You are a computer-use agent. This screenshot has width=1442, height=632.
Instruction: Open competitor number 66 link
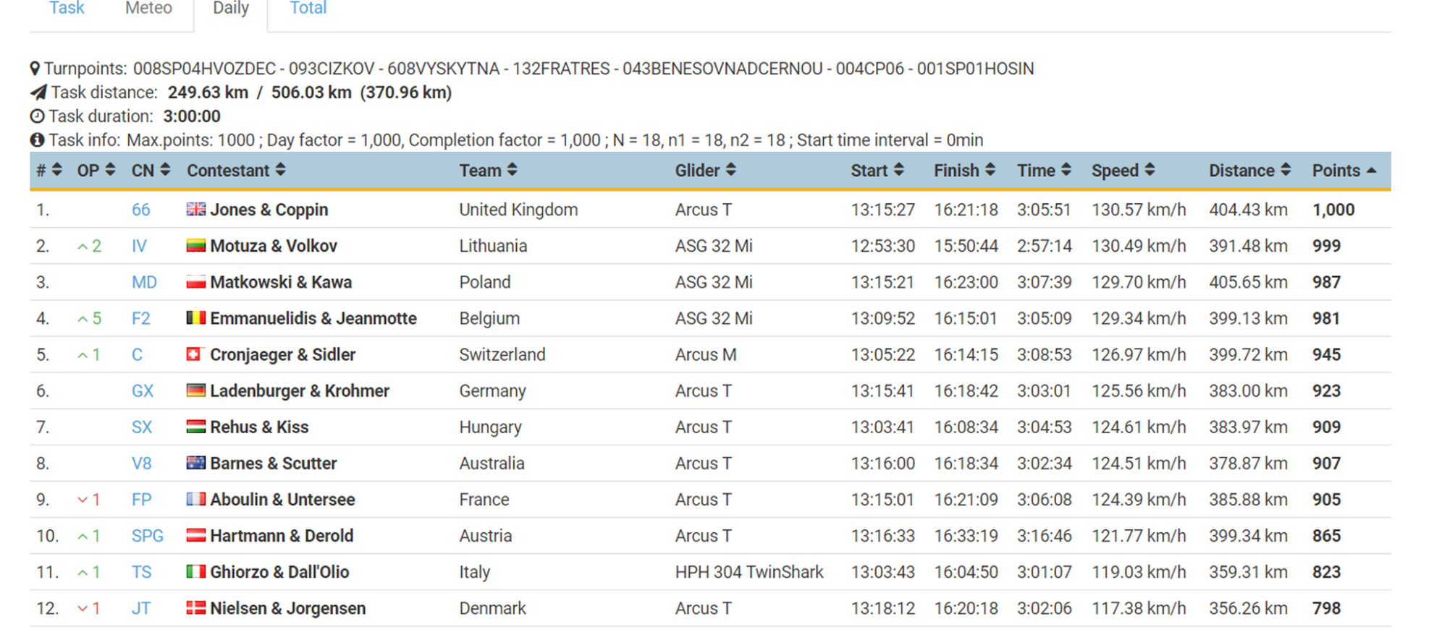point(140,210)
